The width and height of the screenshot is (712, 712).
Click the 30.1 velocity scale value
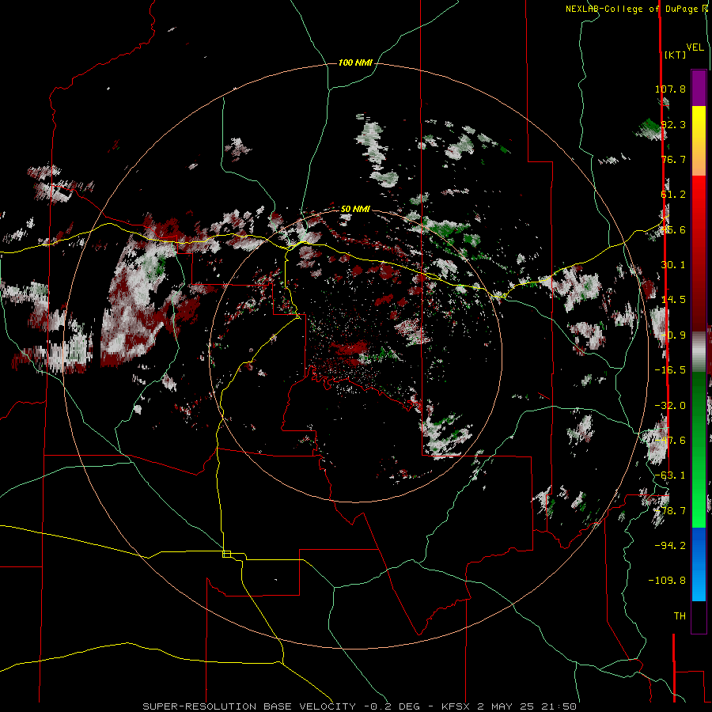(673, 265)
